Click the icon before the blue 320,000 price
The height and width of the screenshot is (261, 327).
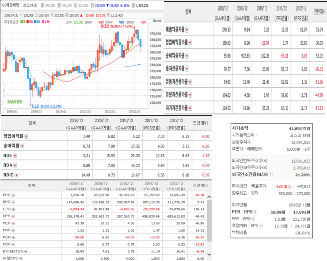click(92, 5)
